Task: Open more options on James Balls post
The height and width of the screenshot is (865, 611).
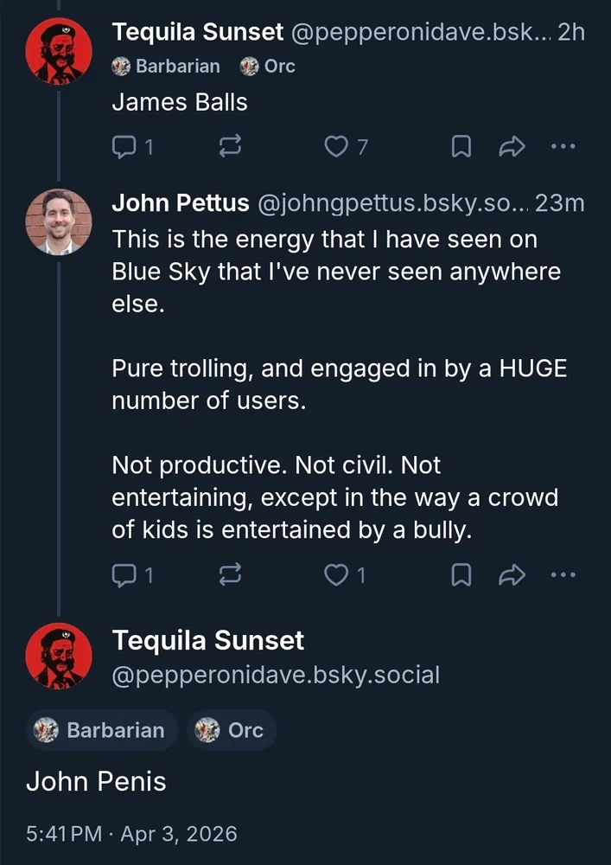Action: pyautogui.click(x=563, y=148)
